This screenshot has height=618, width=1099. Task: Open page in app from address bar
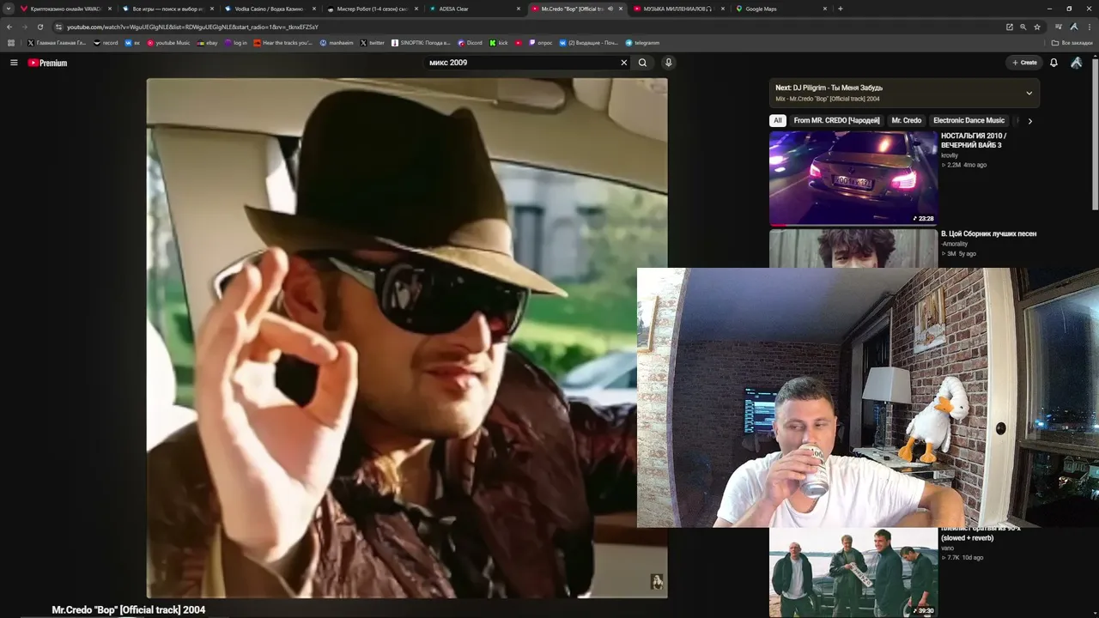(1009, 27)
